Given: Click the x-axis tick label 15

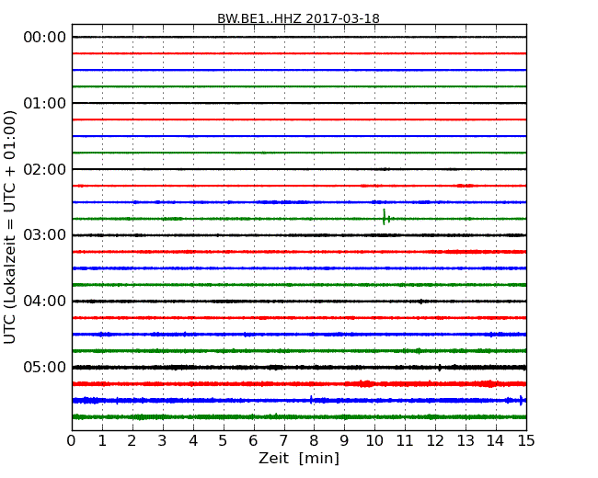Looking at the screenshot, I should [x=526, y=441].
